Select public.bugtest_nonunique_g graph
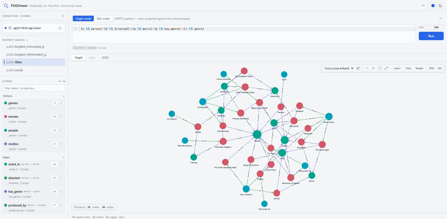 [34, 47]
